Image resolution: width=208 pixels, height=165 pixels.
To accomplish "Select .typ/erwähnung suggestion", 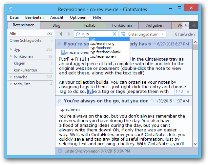I will (x=110, y=43).
